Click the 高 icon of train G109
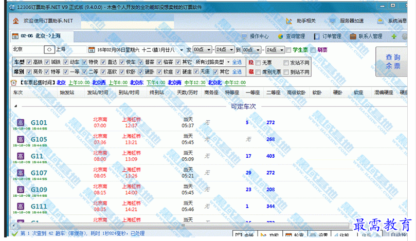416x241 pixels. 21,190
